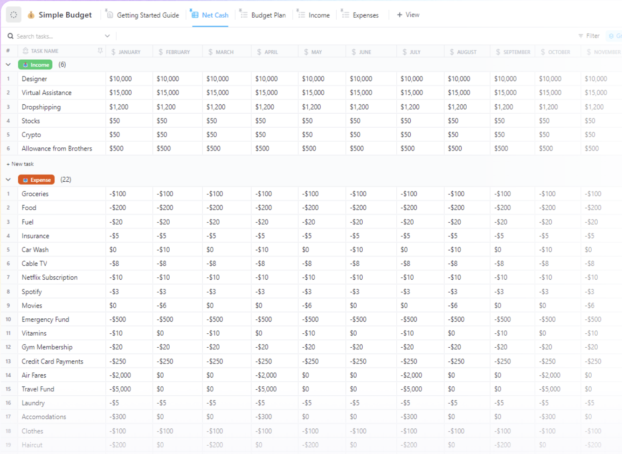The image size is (622, 454).
Task: Click the money bag emoji icon
Action: coord(31,15)
